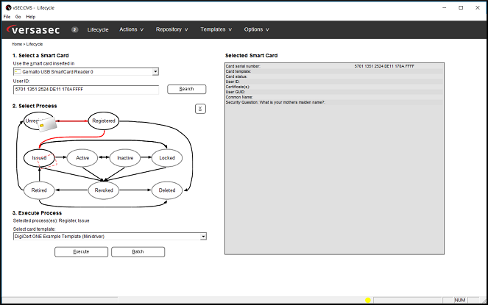Click the Card template row
This screenshot has width=488, height=305.
click(x=334, y=71)
